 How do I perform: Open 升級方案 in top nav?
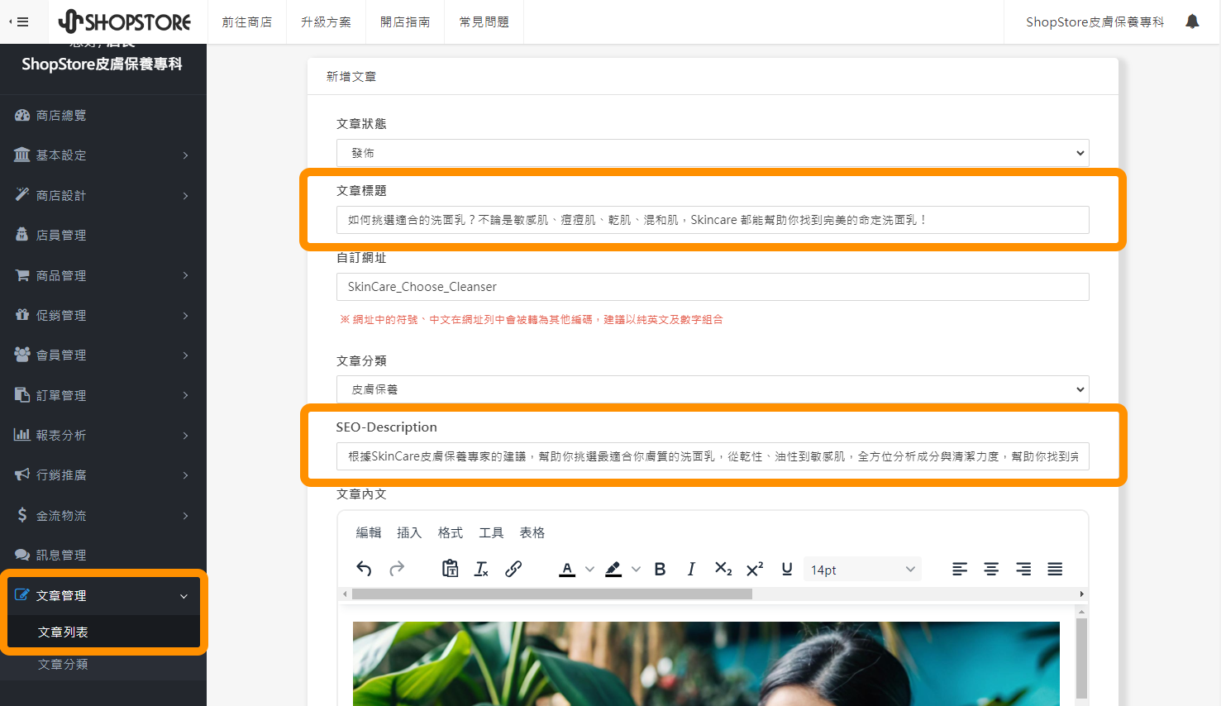click(x=326, y=22)
